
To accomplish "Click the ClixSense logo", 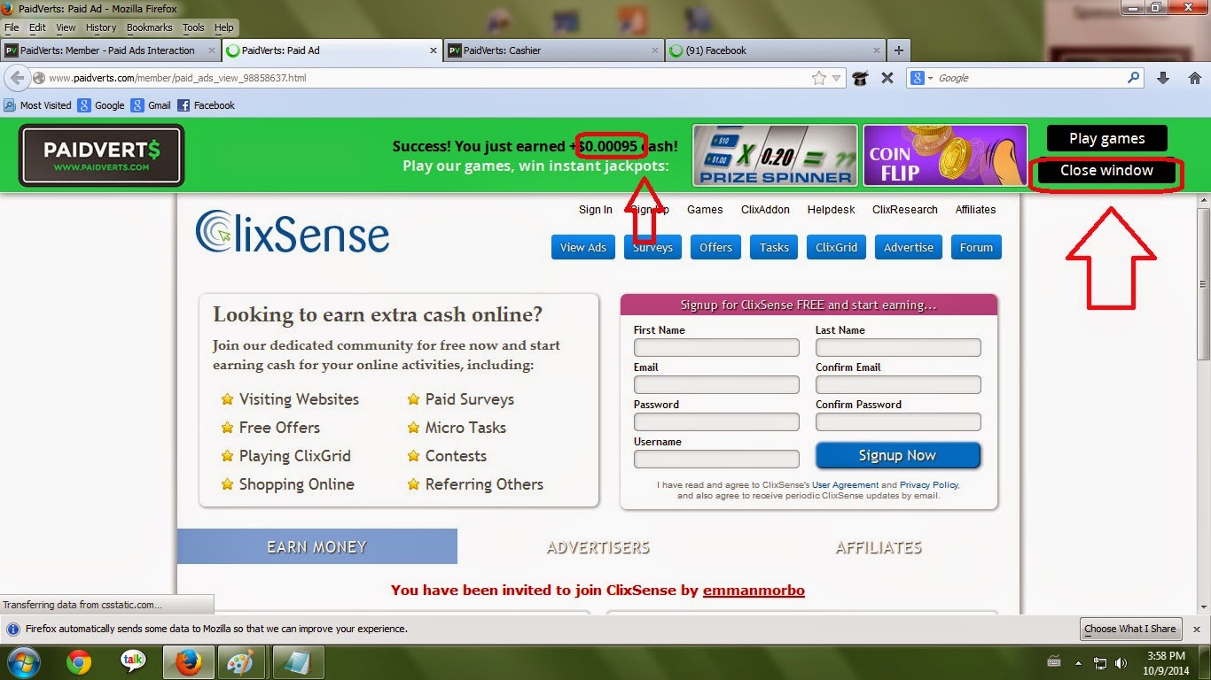I will point(293,232).
